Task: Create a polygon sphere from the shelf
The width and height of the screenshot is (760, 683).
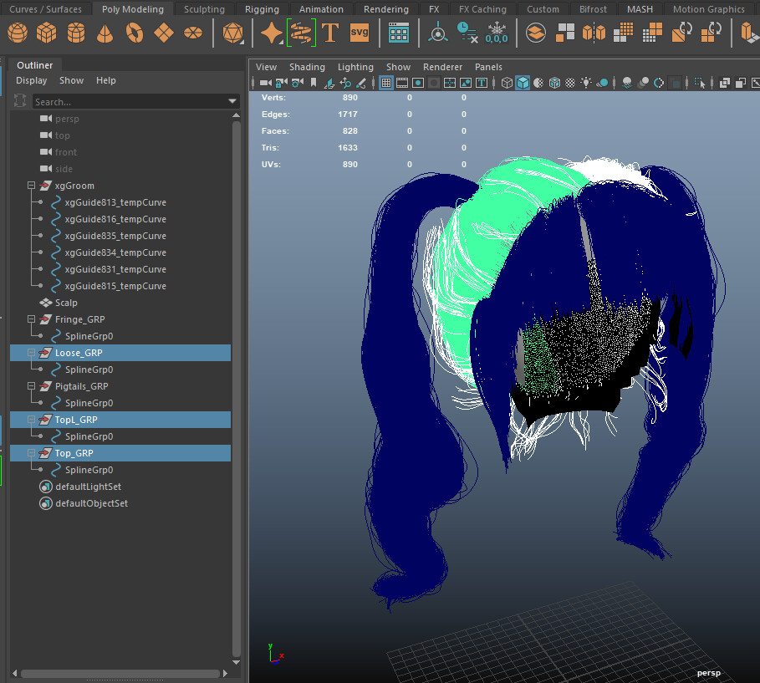Action: [17, 32]
